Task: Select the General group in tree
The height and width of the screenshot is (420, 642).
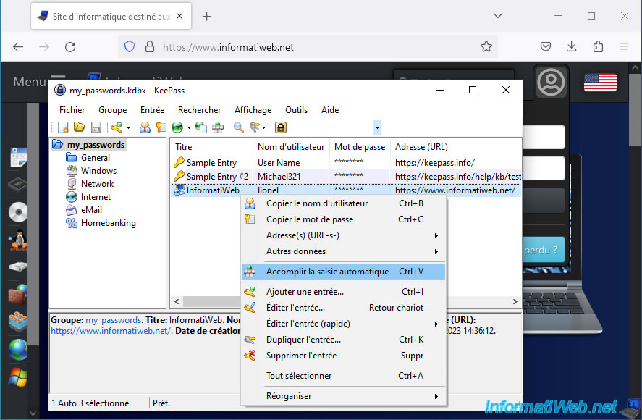Action: point(96,158)
